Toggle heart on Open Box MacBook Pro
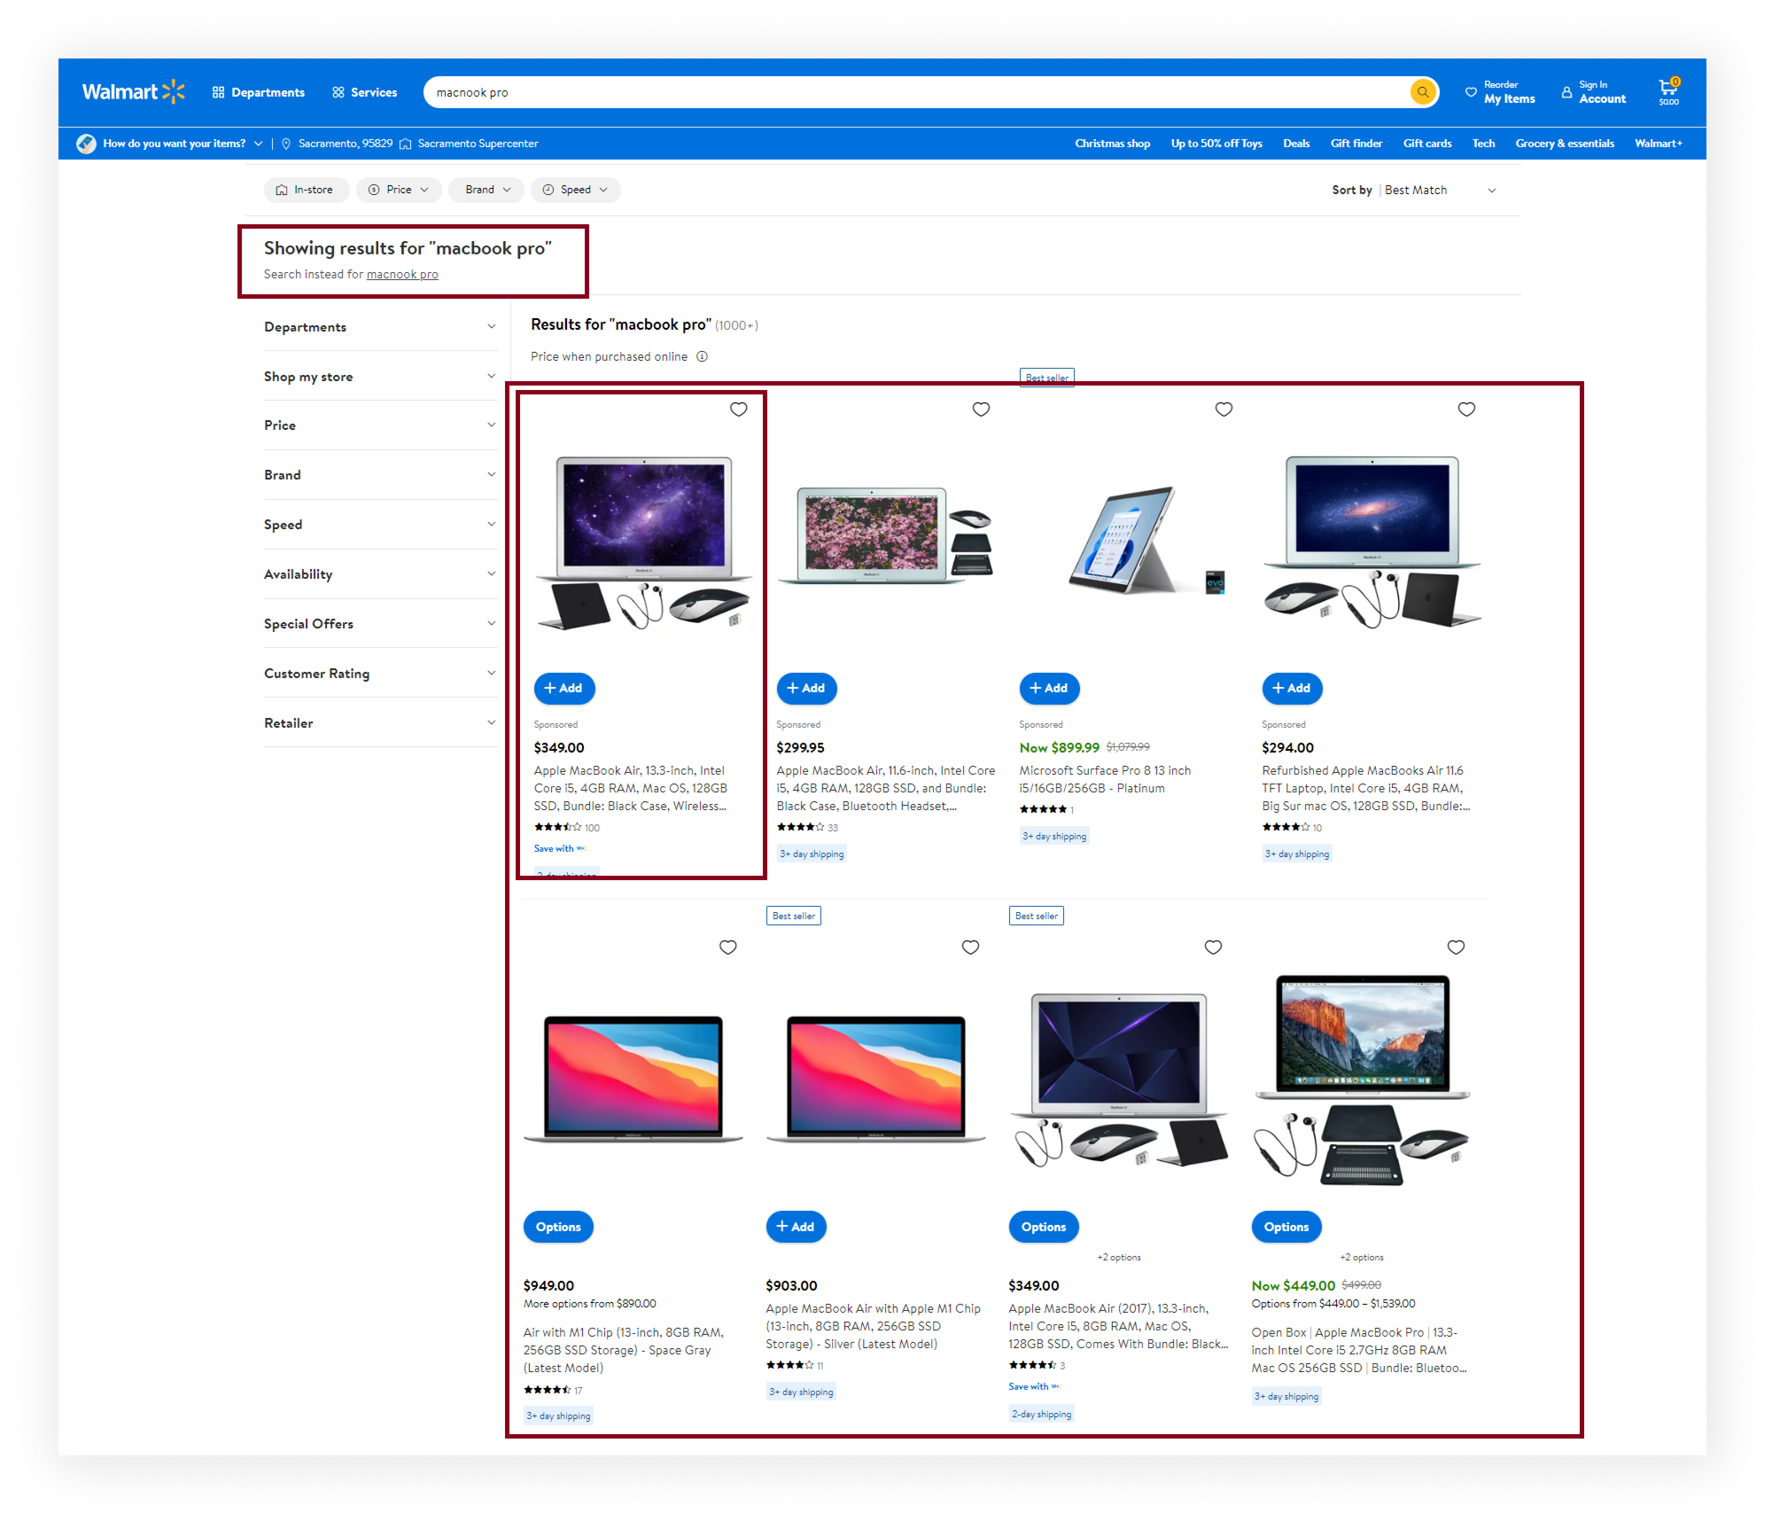This screenshot has height=1521, width=1772. pyautogui.click(x=1456, y=947)
